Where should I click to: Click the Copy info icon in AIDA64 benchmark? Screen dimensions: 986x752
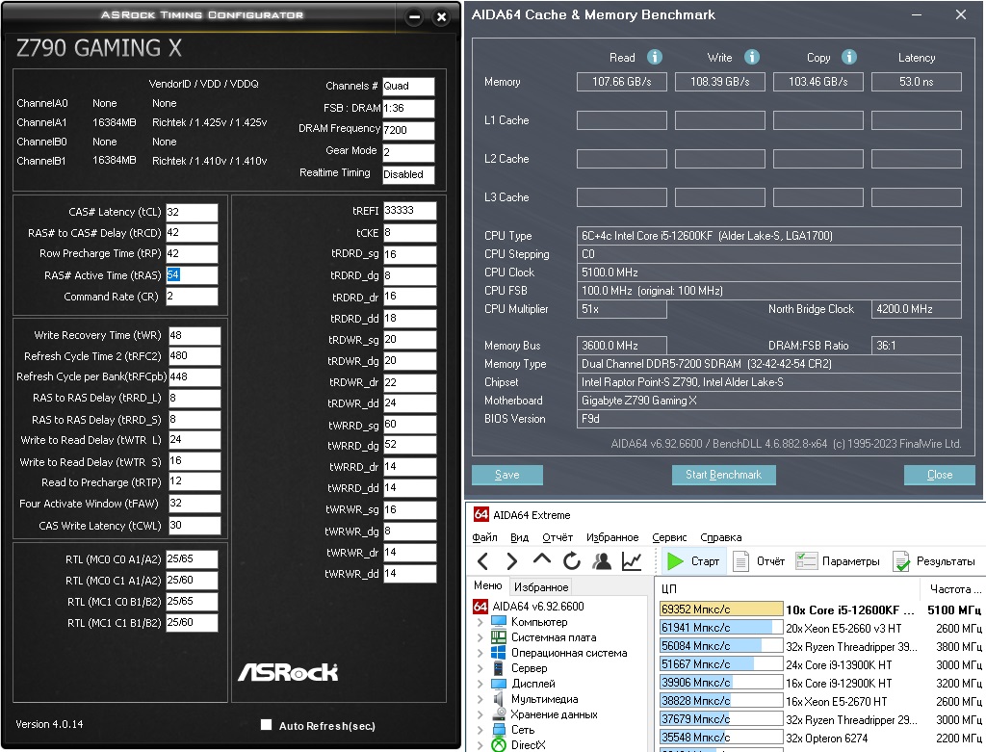[849, 57]
